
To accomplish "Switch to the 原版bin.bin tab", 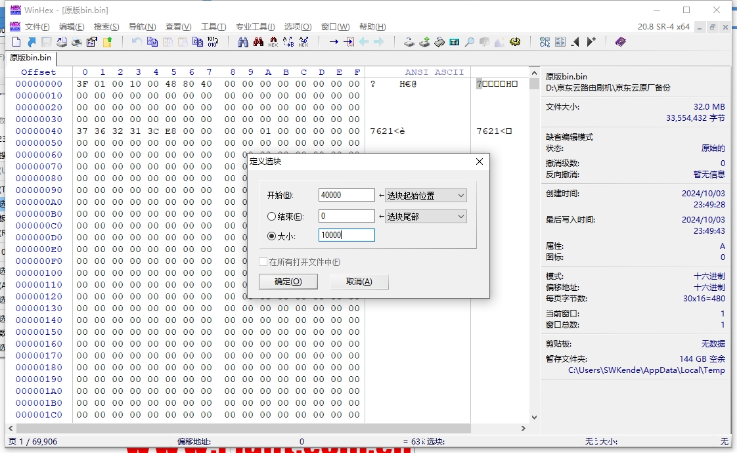I will pyautogui.click(x=31, y=58).
